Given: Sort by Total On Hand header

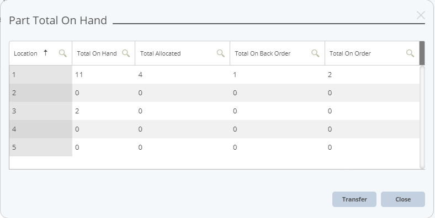Looking at the screenshot, I should [x=97, y=53].
